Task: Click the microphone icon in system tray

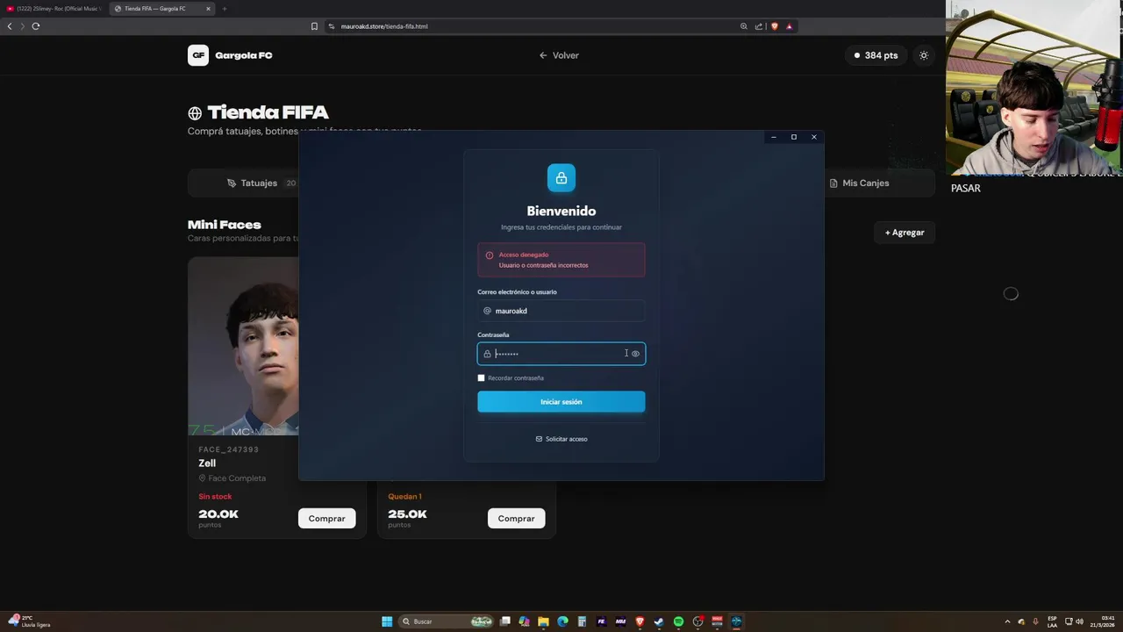Action: click(1035, 621)
